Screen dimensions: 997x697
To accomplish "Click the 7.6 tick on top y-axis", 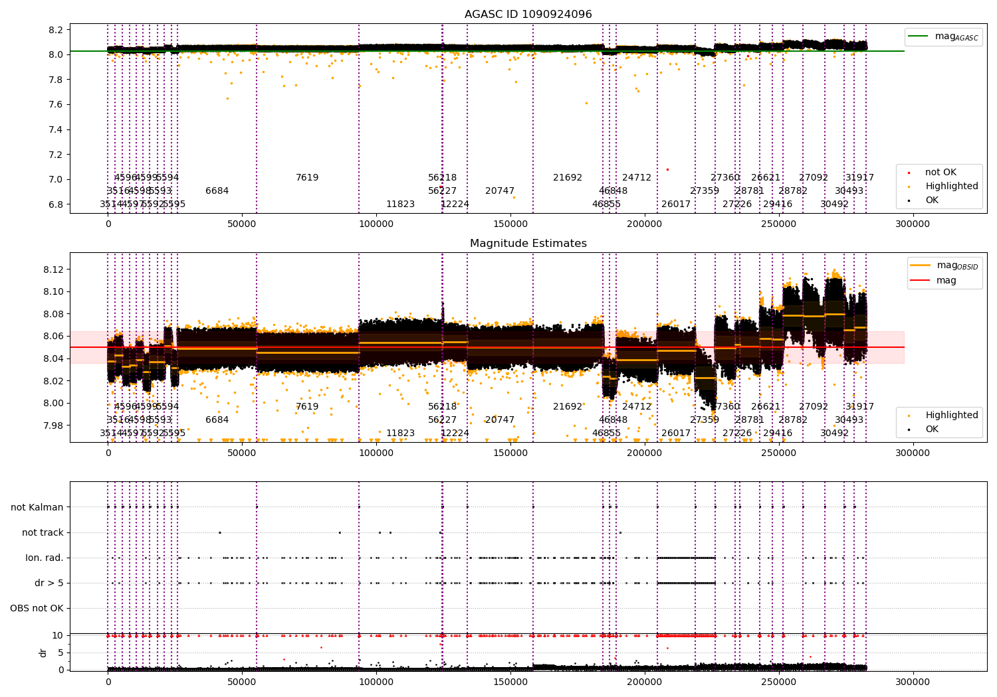I will tap(55, 105).
